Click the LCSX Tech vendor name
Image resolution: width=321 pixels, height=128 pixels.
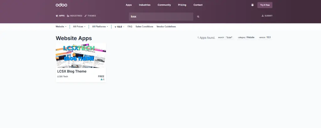point(63,76)
